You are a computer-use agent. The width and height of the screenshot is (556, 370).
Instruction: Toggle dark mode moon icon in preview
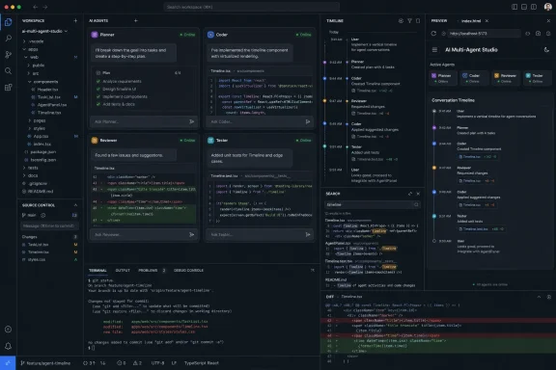pyautogui.click(x=546, y=50)
